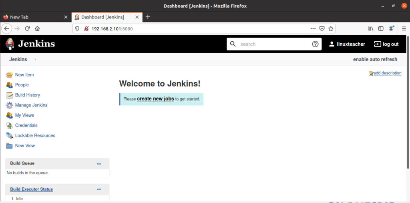Viewport: 410px width, 203px height.
Task: Click the log out button
Action: point(386,44)
